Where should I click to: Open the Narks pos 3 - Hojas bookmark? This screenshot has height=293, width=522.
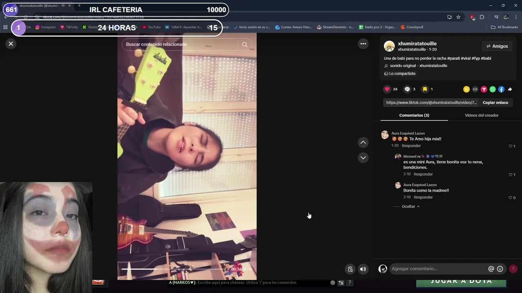pyautogui.click(x=377, y=27)
